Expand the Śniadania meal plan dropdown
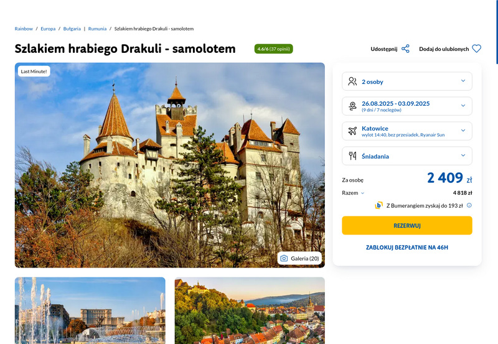This screenshot has height=344, width=498. 407,156
